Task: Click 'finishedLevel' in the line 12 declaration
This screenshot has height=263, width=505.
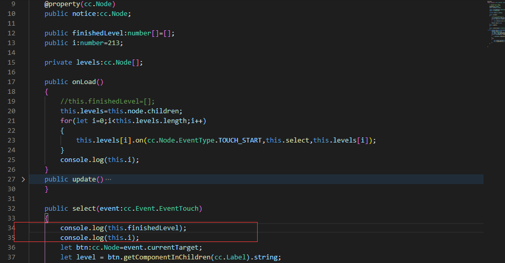Action: [98, 33]
